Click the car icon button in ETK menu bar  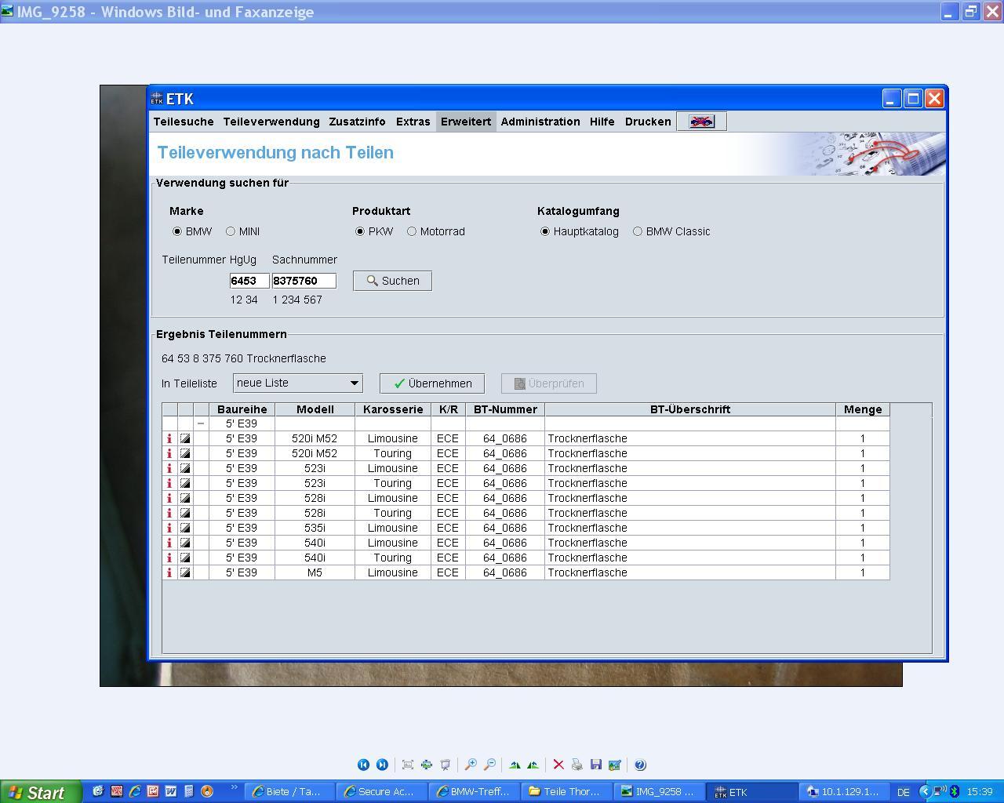click(701, 122)
